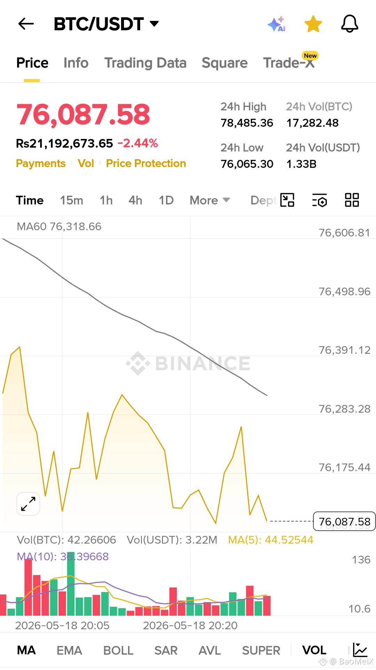This screenshot has height=670, width=376.
Task: Tap the Vol(BTC): 42.26606 readout
Action: click(66, 540)
